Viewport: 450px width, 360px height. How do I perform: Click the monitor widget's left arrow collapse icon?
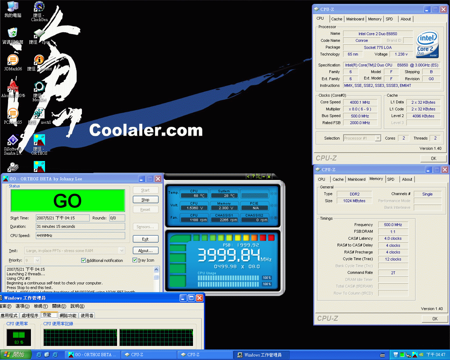pyautogui.click(x=248, y=176)
